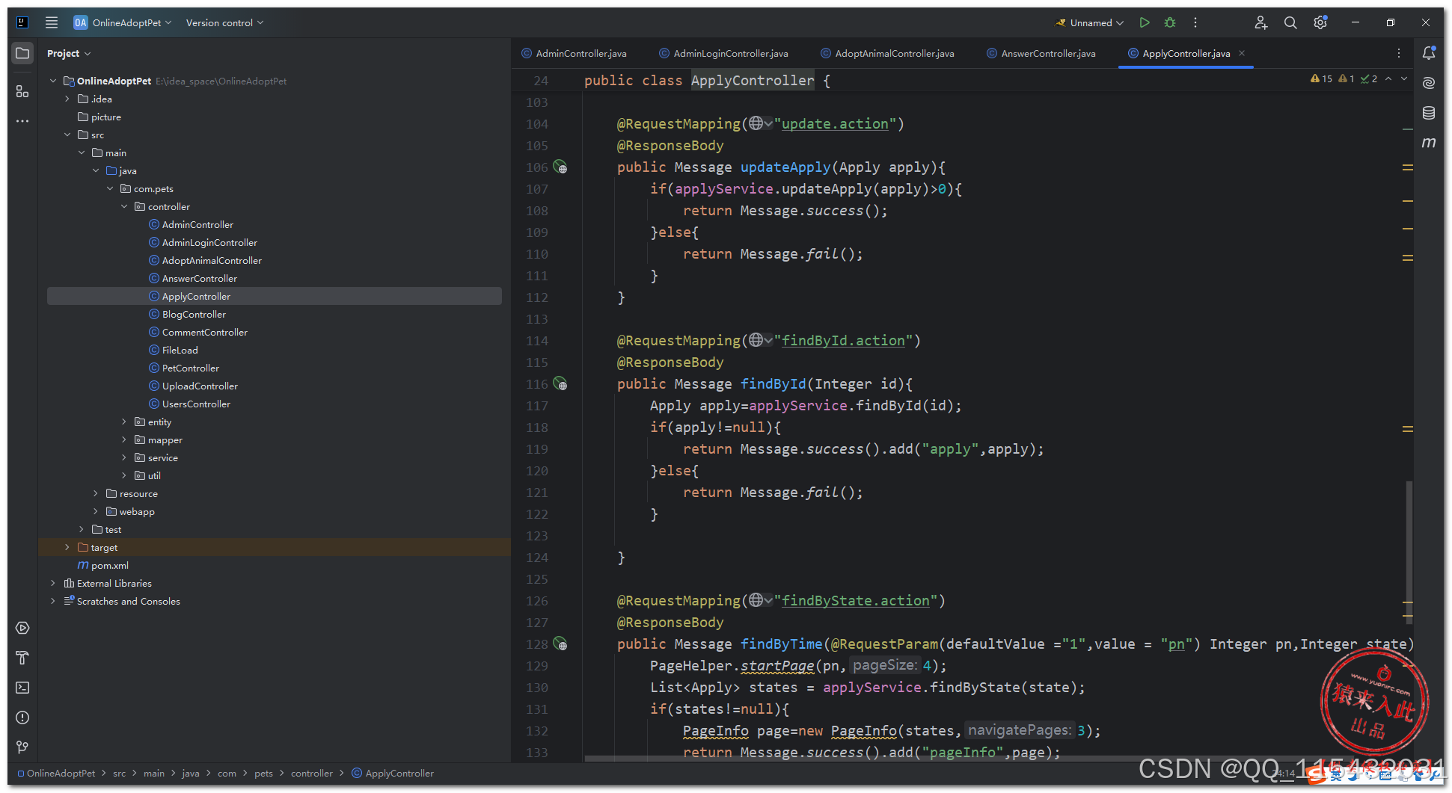Open the update.action mapping link

(835, 124)
